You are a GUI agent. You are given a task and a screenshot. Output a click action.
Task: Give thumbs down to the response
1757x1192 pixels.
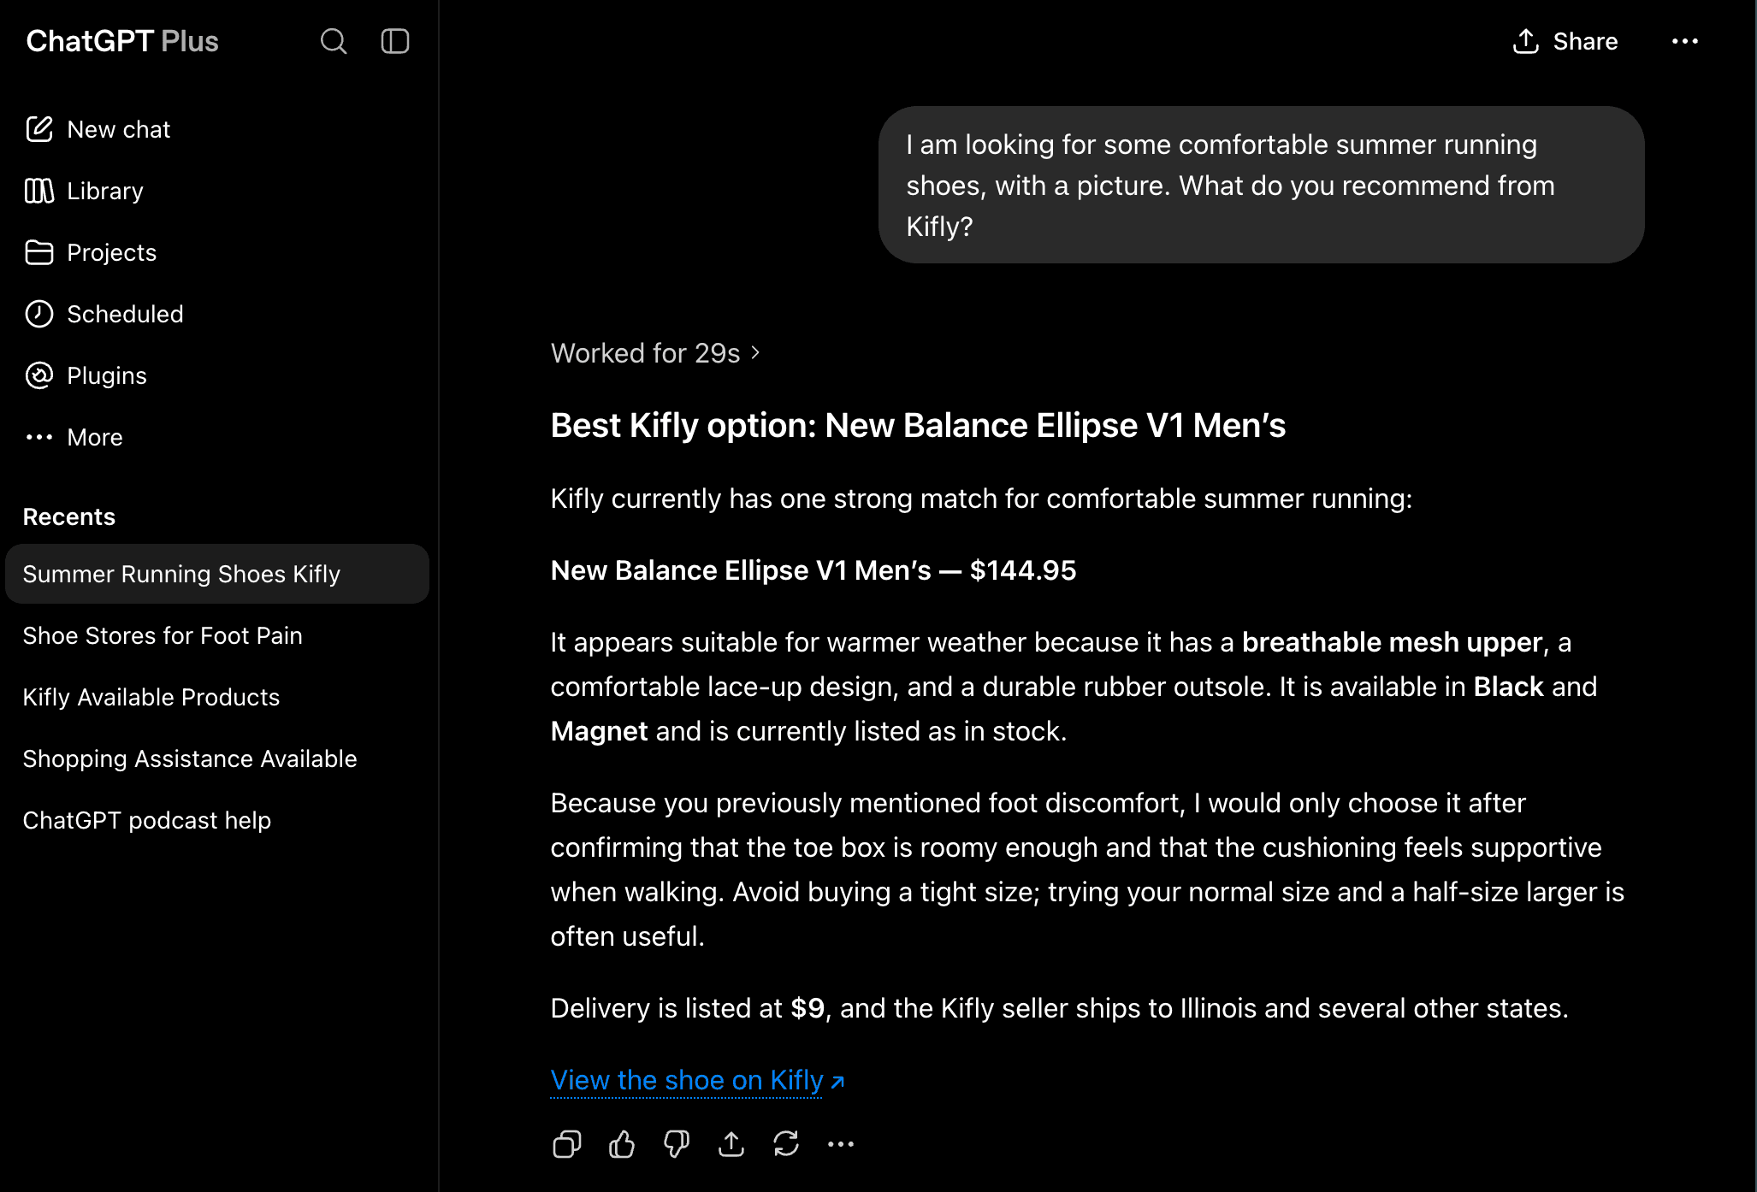tap(677, 1144)
